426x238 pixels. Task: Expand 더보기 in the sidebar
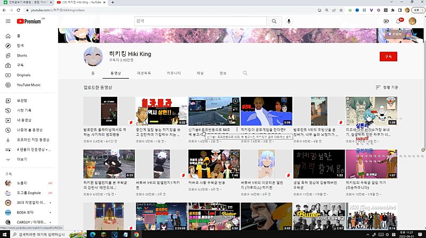(x=22, y=159)
